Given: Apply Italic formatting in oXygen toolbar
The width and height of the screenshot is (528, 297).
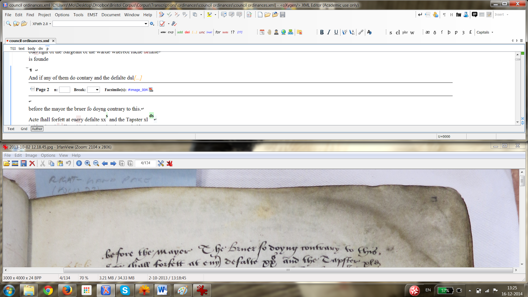Looking at the screenshot, I should coord(329,32).
